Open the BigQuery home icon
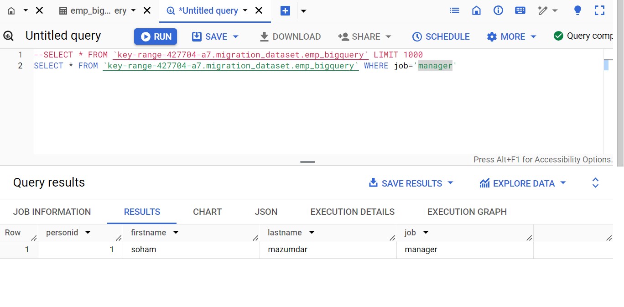This screenshot has width=624, height=307. click(x=476, y=10)
